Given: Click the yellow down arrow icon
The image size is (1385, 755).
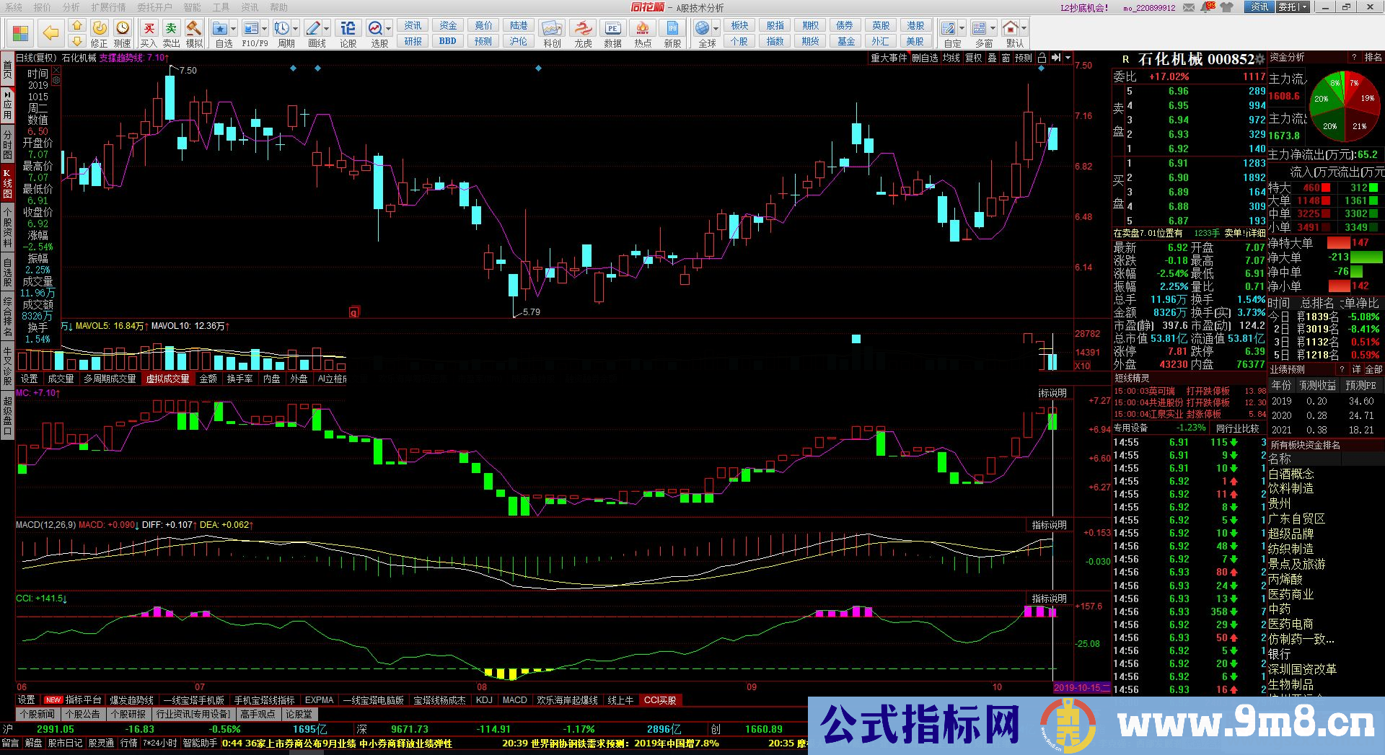Looking at the screenshot, I should tap(77, 41).
